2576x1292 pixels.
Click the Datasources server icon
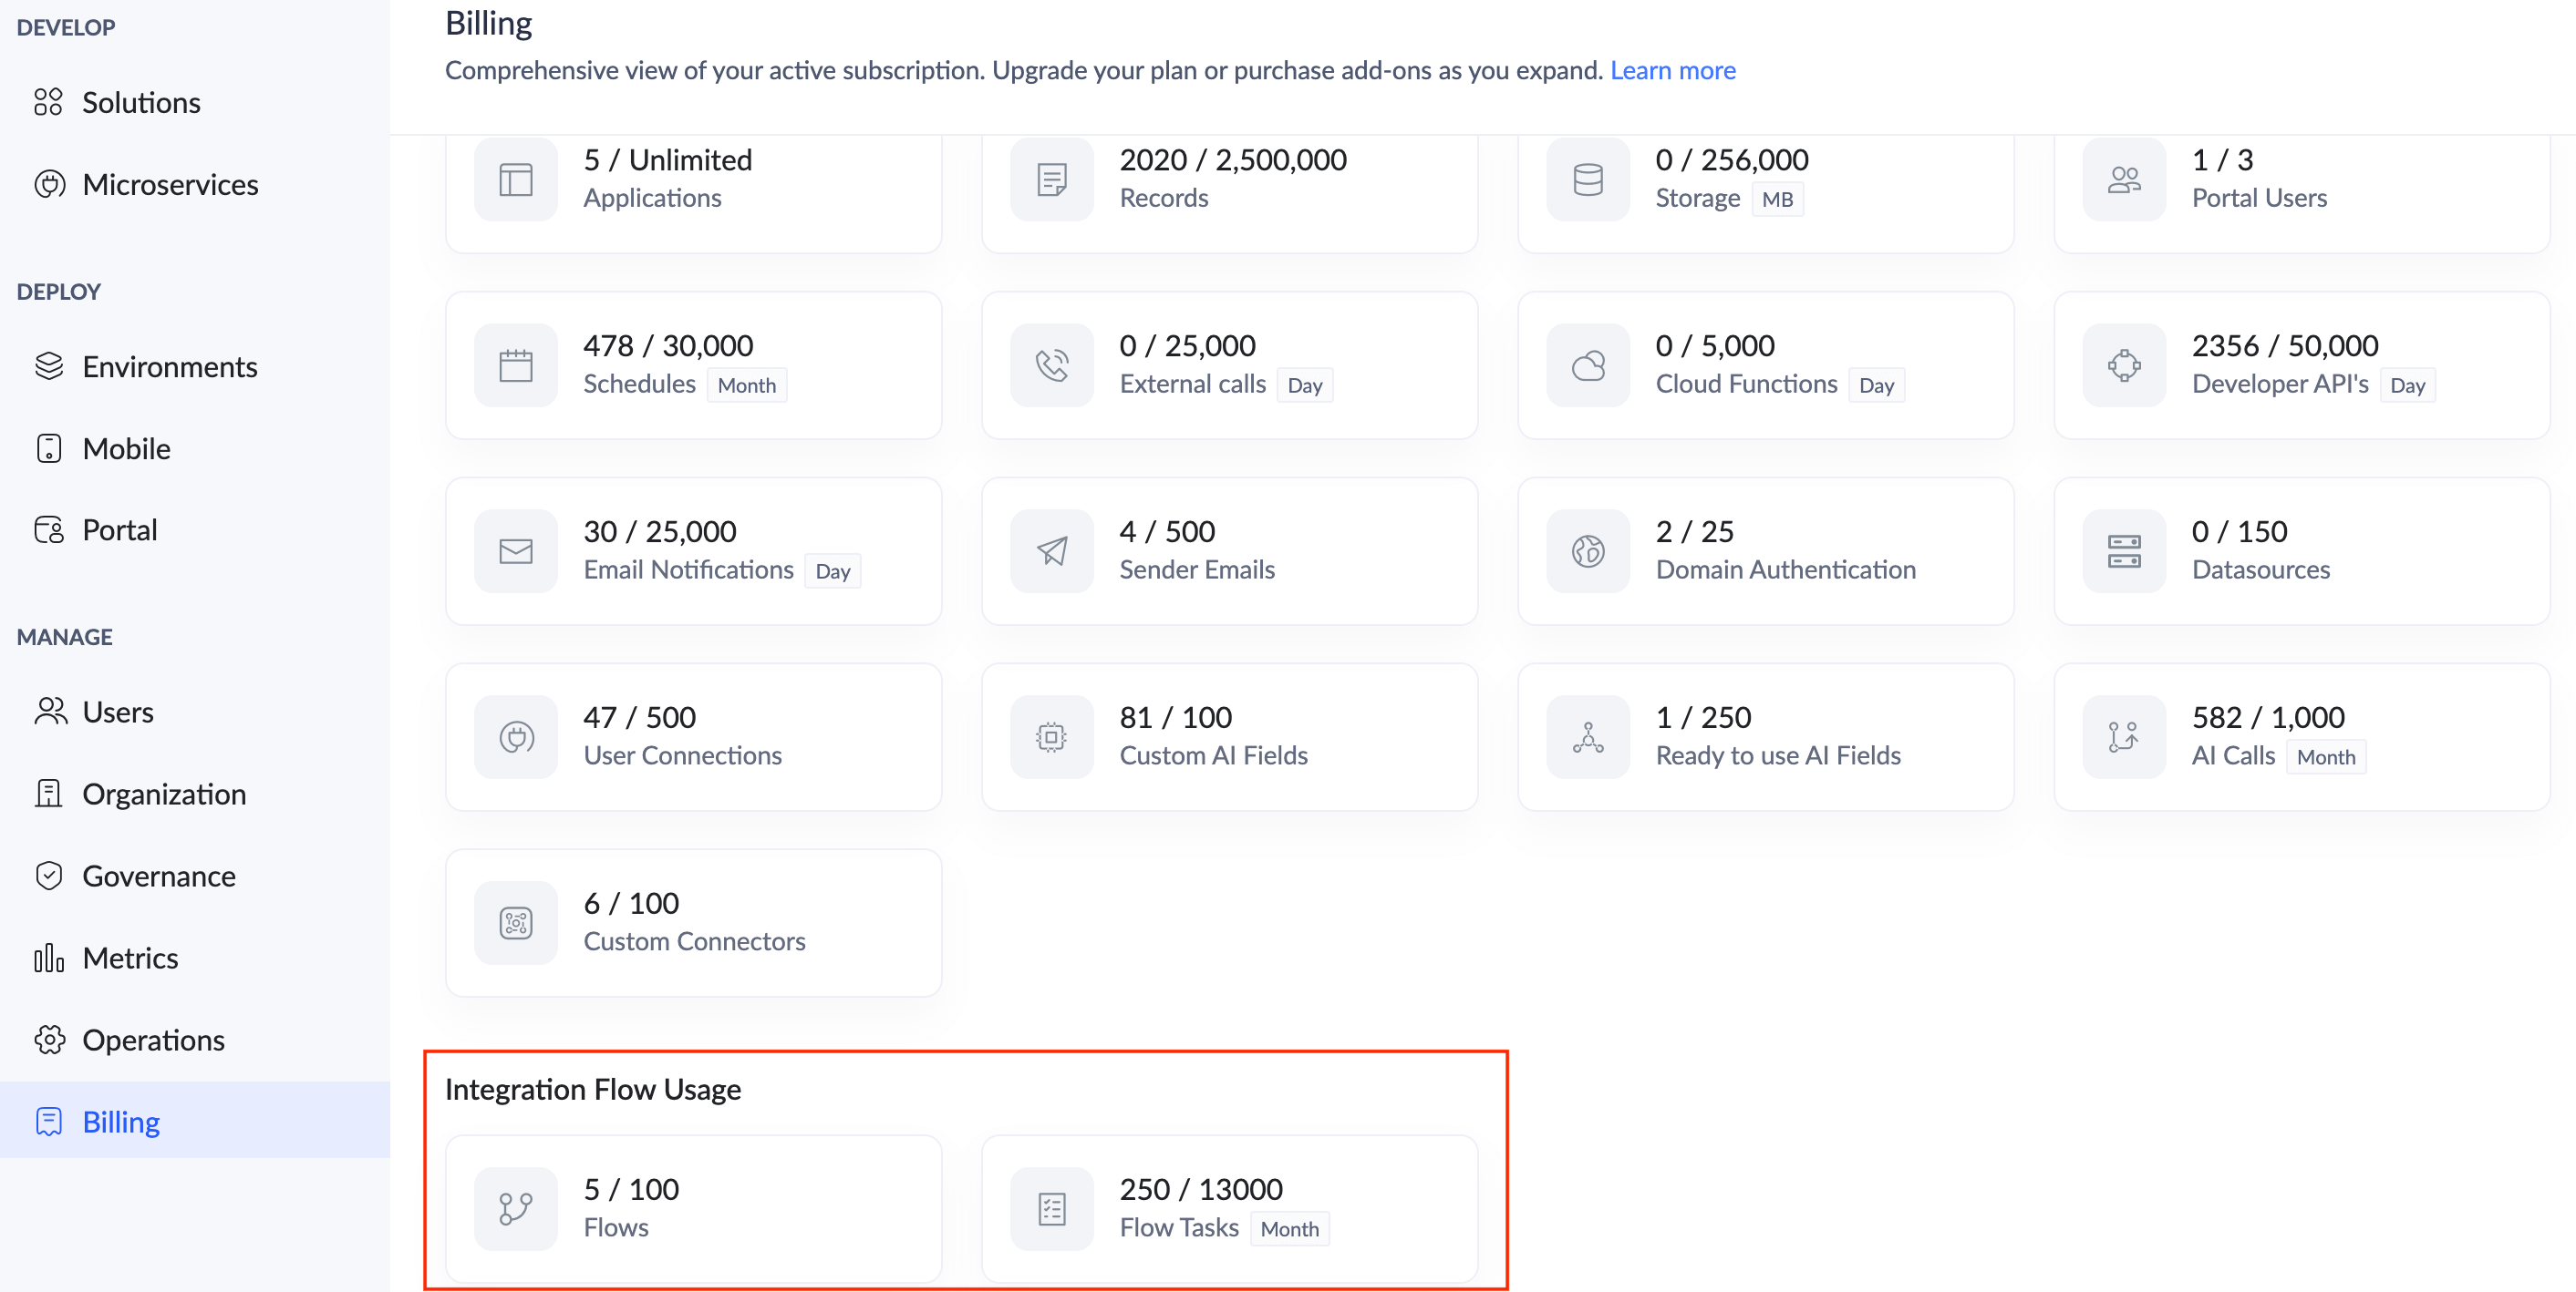pyautogui.click(x=2124, y=551)
